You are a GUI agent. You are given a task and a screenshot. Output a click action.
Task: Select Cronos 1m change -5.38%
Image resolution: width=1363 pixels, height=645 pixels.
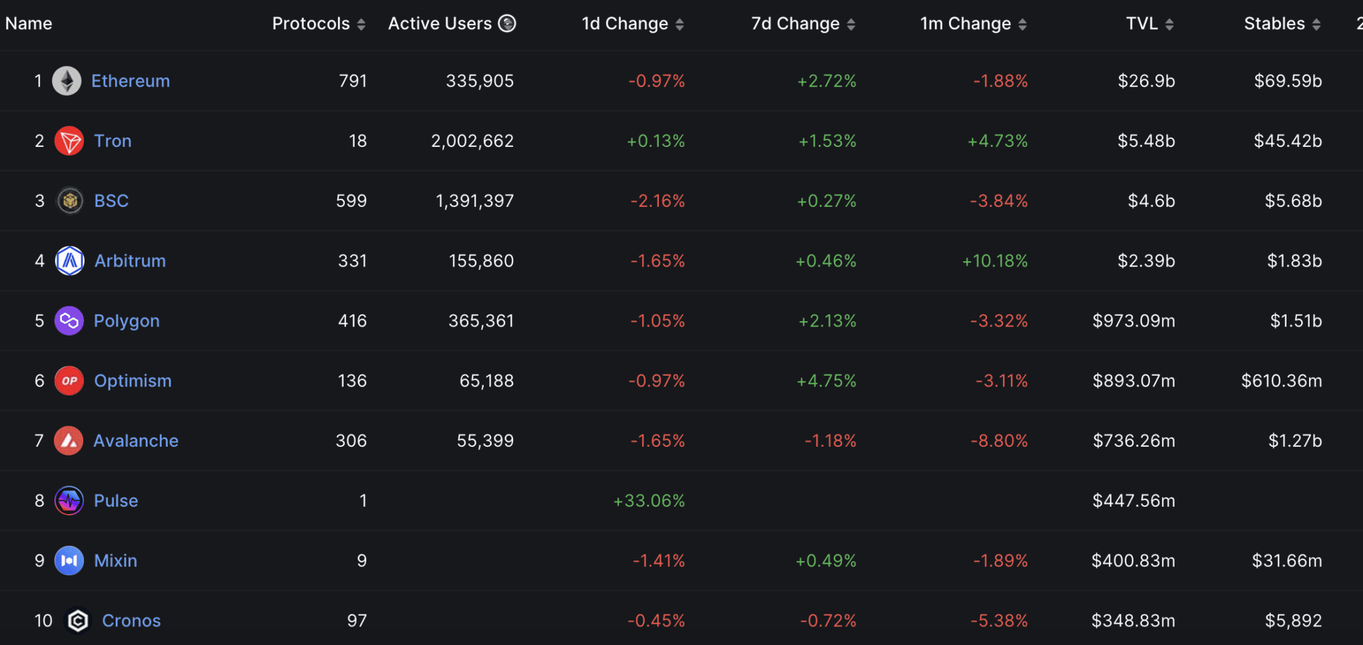pos(999,620)
